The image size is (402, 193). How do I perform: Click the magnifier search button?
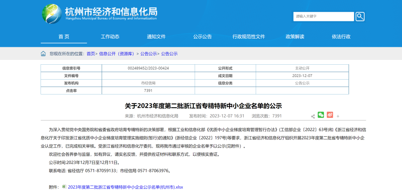pos(360,16)
